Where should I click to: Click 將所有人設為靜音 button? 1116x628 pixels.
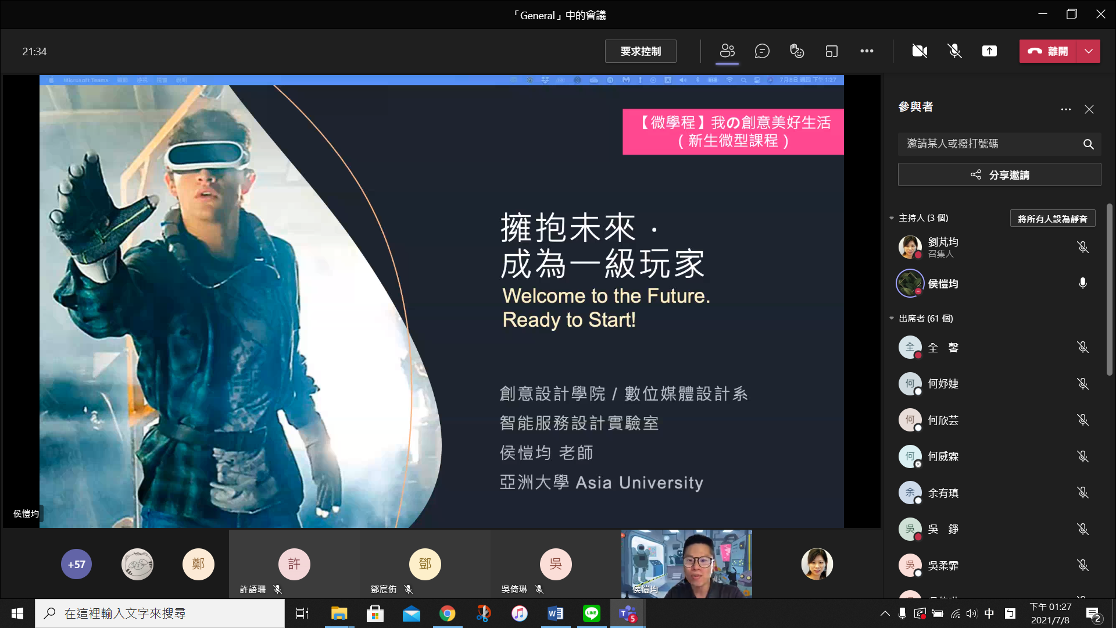(x=1052, y=219)
